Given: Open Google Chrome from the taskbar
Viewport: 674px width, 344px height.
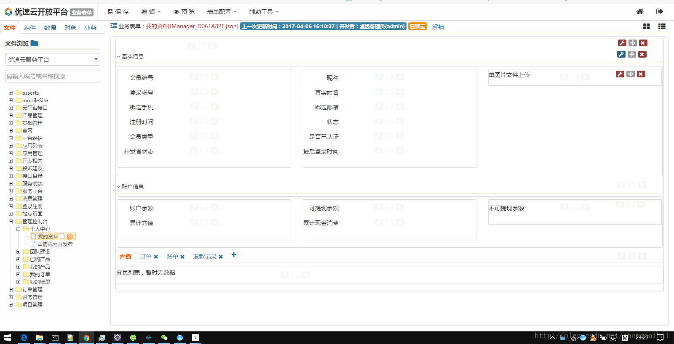Looking at the screenshot, I should [x=86, y=338].
